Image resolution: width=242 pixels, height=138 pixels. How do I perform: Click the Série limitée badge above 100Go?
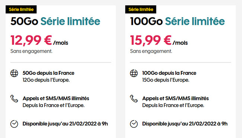click(x=141, y=9)
